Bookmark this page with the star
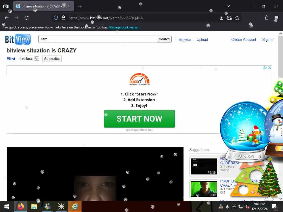Image resolution: width=283 pixels, height=212 pixels. click(x=237, y=18)
